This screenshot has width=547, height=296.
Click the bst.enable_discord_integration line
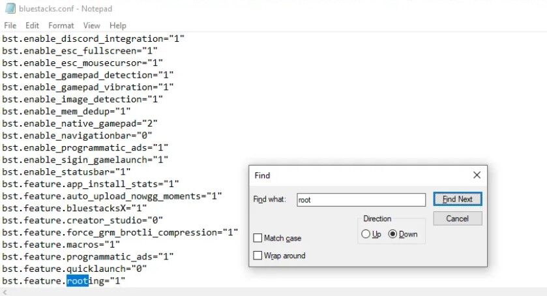[x=93, y=38]
